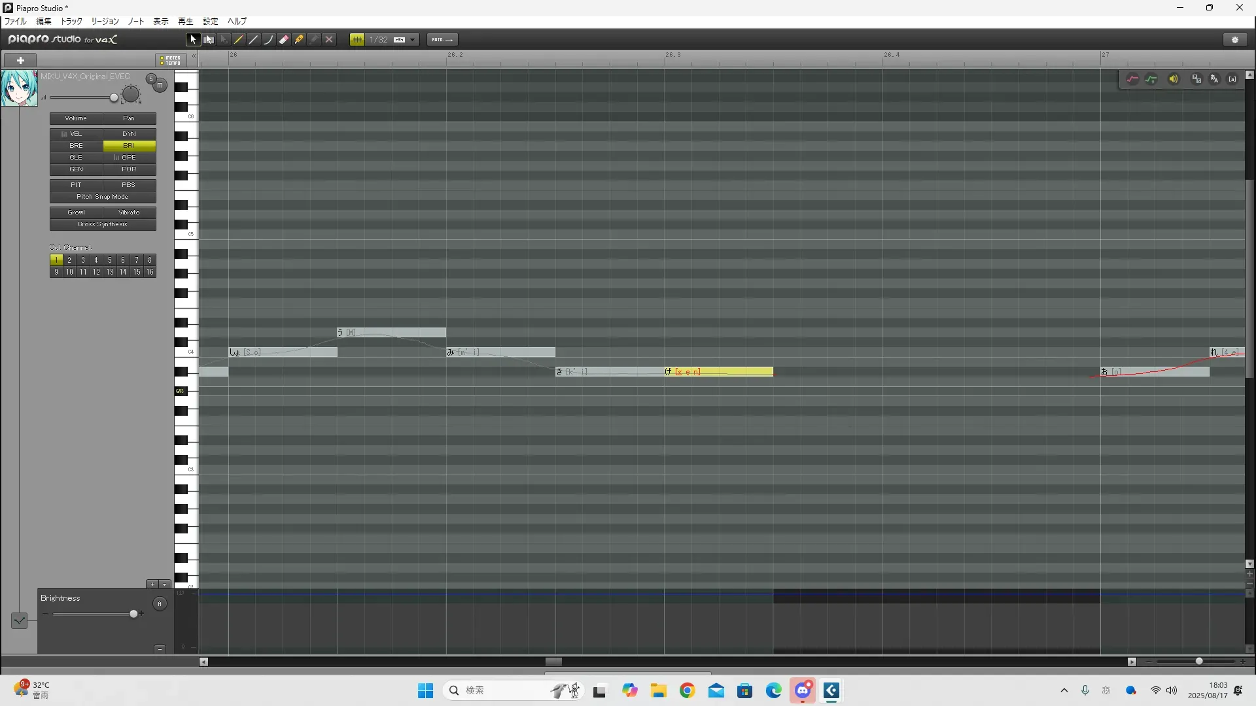Viewport: 1256px width, 706px height.
Task: Select the arrow pointer tool
Action: point(192,40)
